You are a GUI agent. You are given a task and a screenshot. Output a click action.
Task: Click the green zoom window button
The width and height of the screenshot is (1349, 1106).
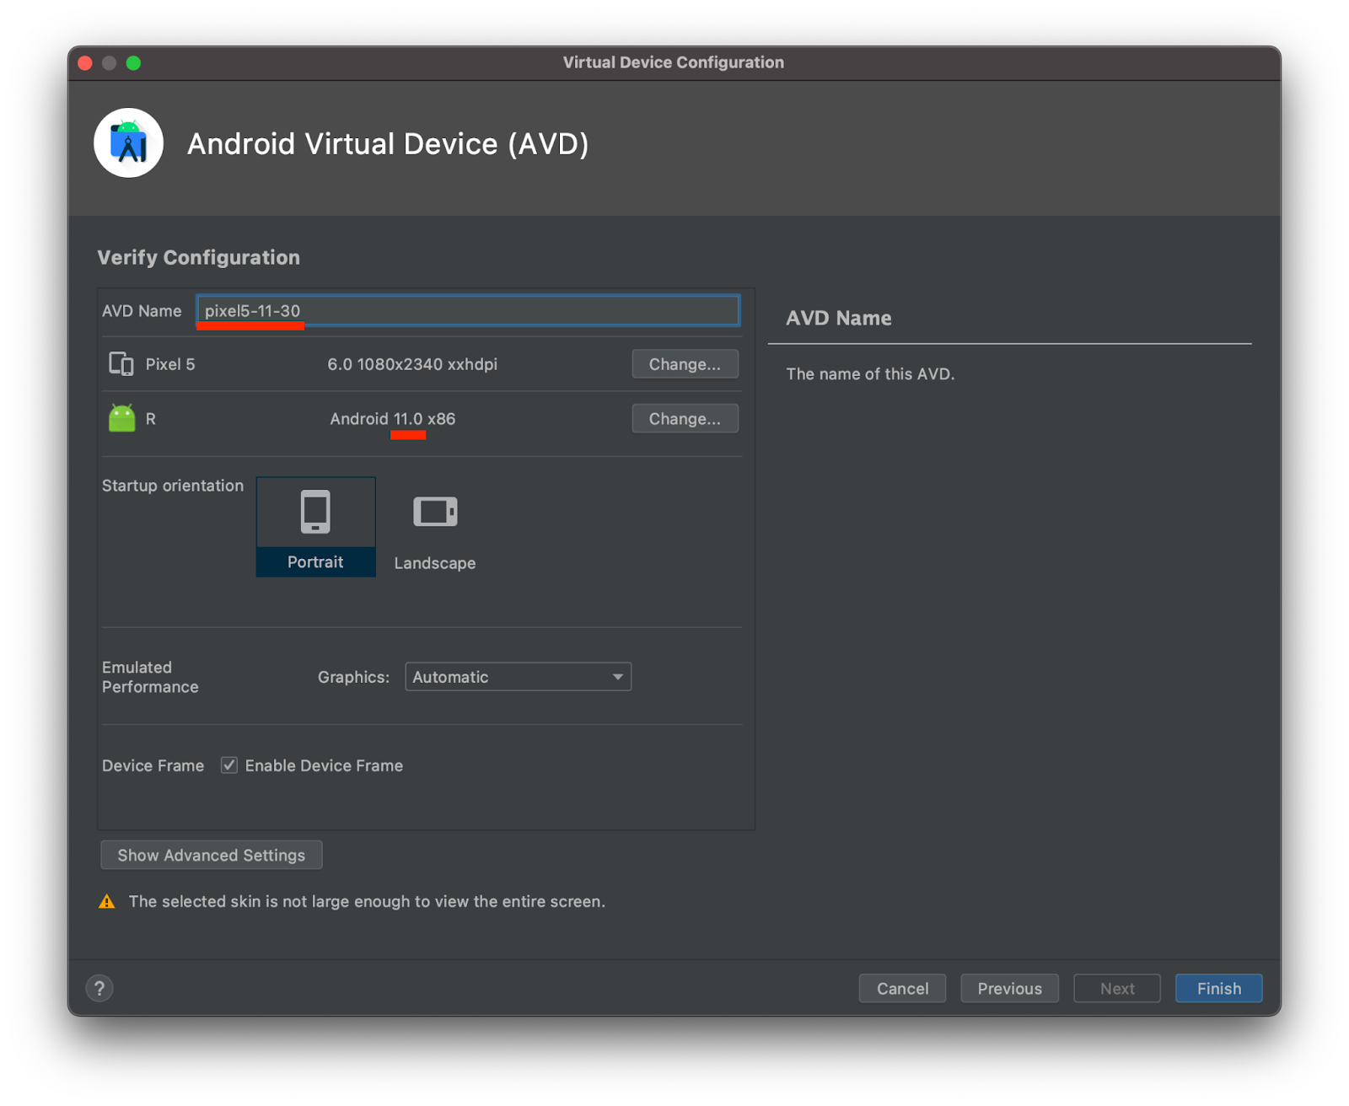pos(133,63)
